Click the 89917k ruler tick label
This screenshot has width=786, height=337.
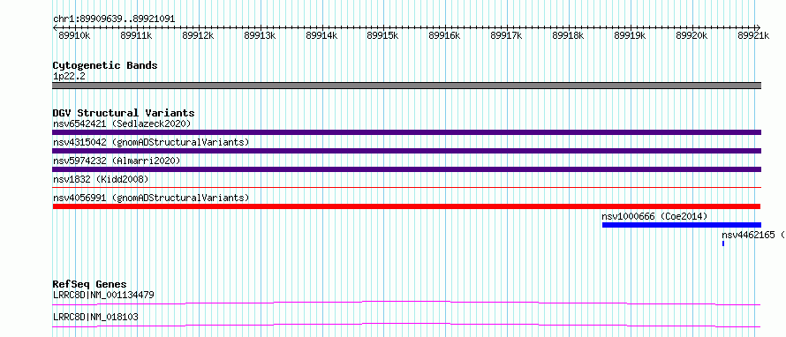click(506, 35)
